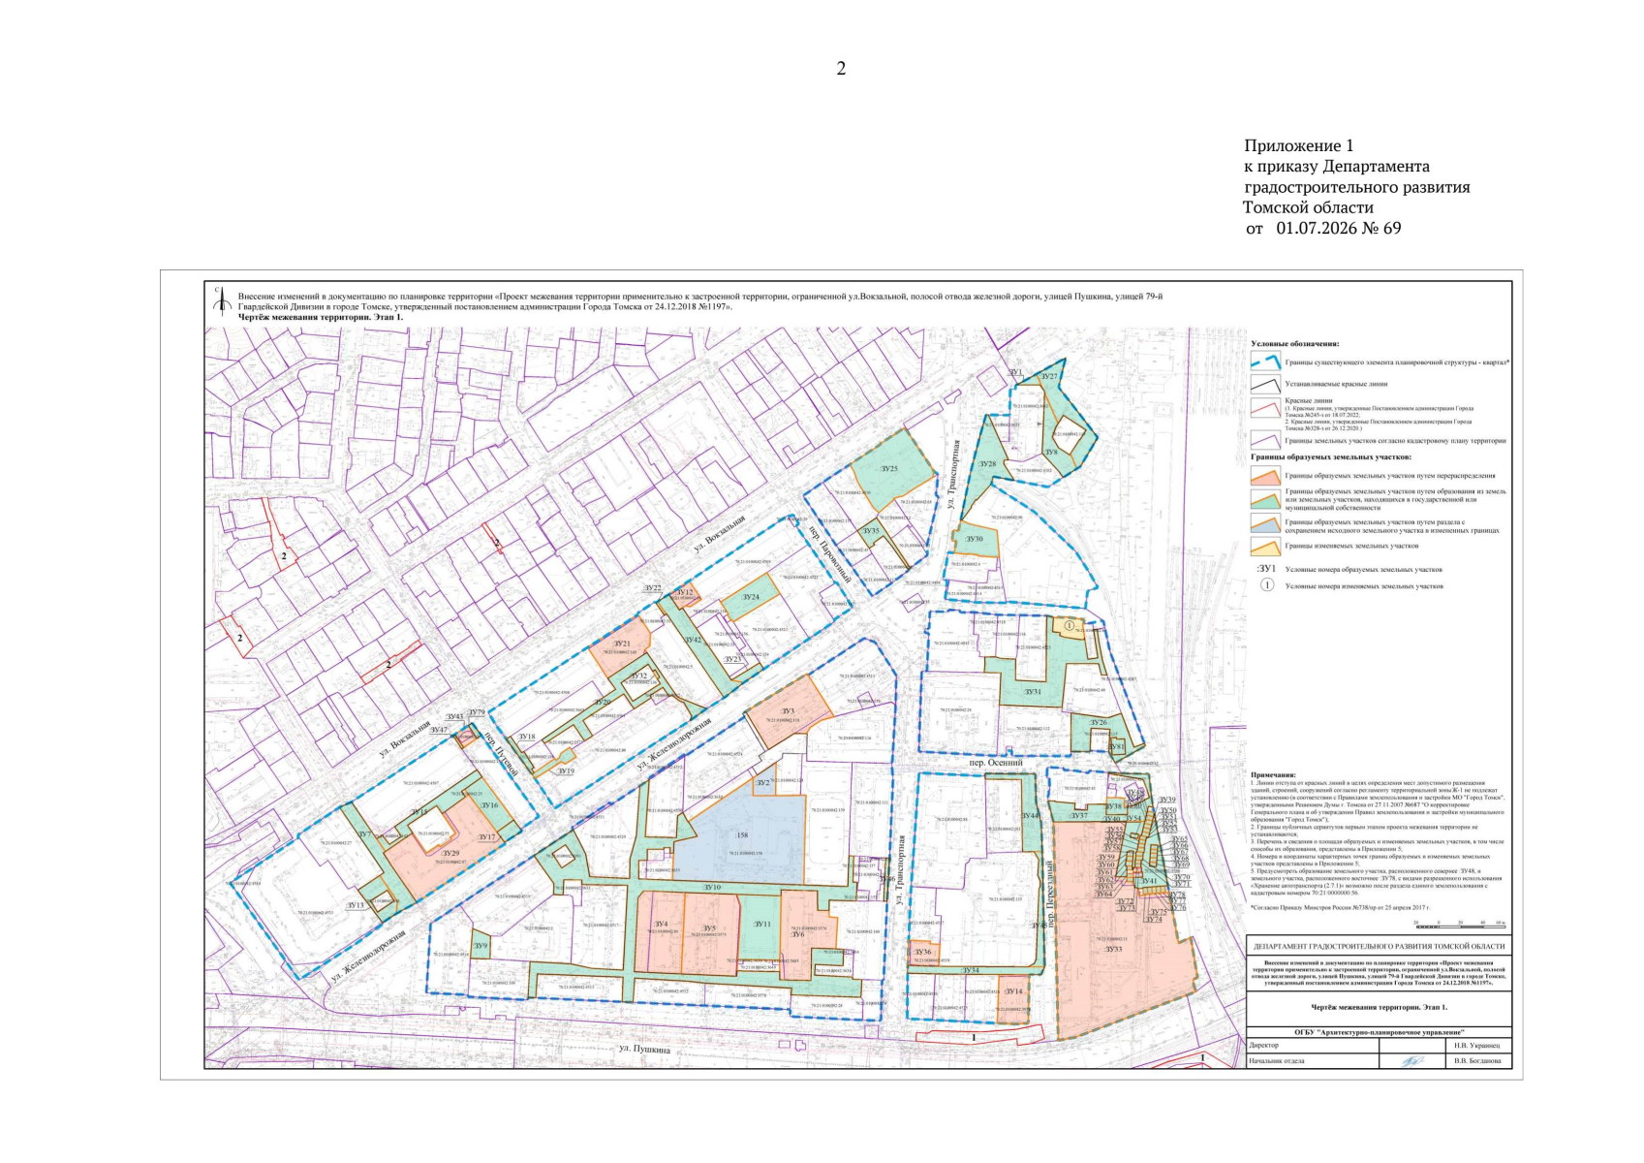Click parcel label ЗУ30 on the map
The height and width of the screenshot is (1163, 1644).
pyautogui.click(x=975, y=539)
